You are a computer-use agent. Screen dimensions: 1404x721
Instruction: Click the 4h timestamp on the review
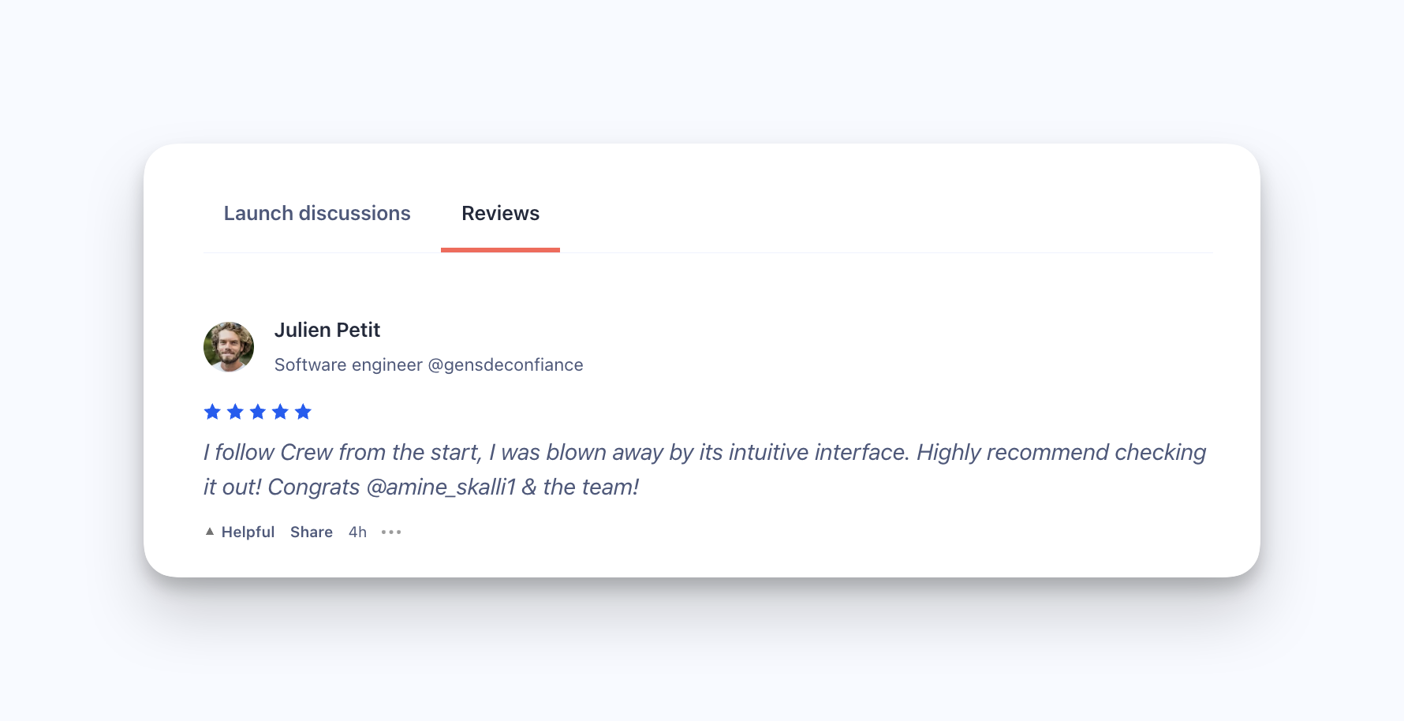click(x=357, y=532)
